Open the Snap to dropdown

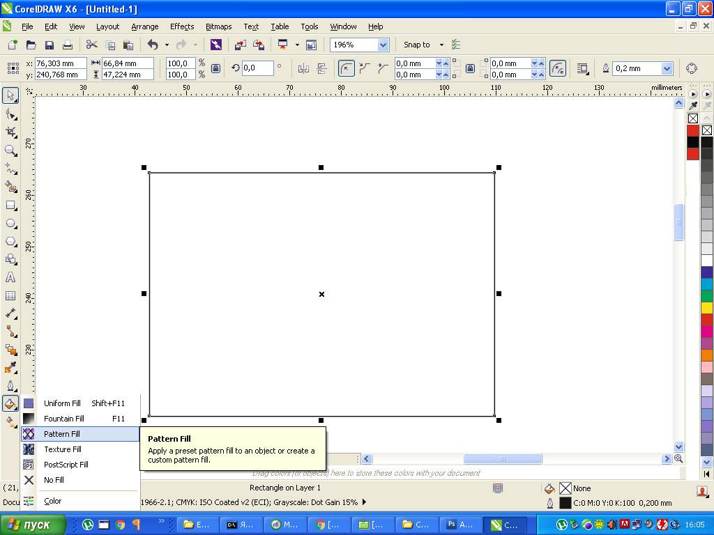point(441,45)
